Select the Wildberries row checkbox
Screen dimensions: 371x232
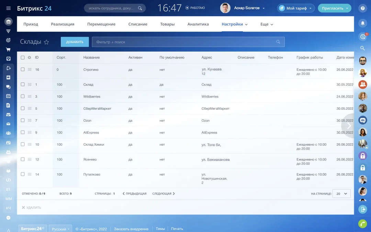click(23, 97)
